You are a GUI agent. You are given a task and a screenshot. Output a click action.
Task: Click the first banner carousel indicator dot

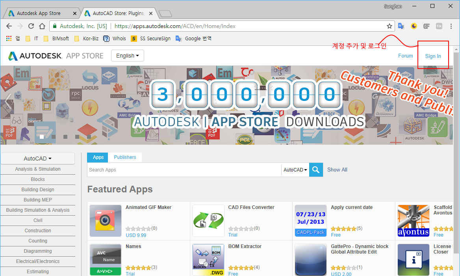coord(42,137)
